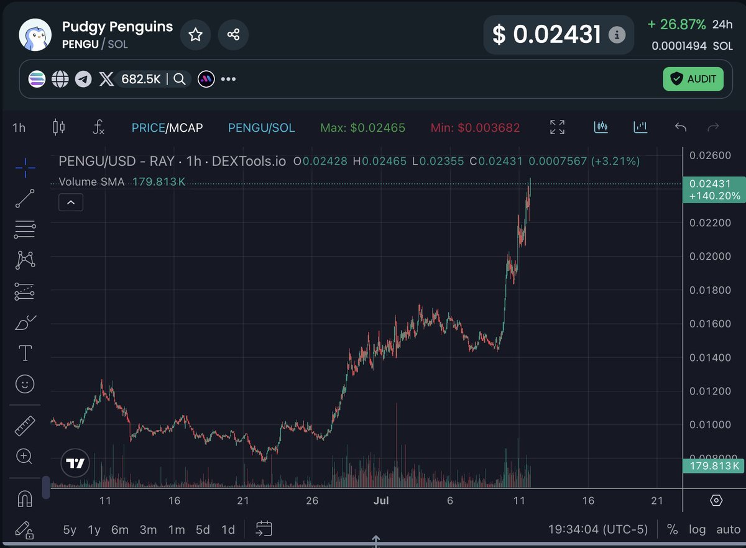Toggle the auto scale
The image size is (746, 548).
728,530
